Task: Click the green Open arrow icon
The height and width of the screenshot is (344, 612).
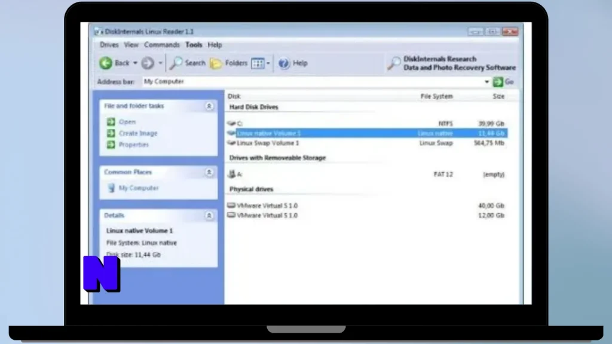Action: [x=111, y=122]
